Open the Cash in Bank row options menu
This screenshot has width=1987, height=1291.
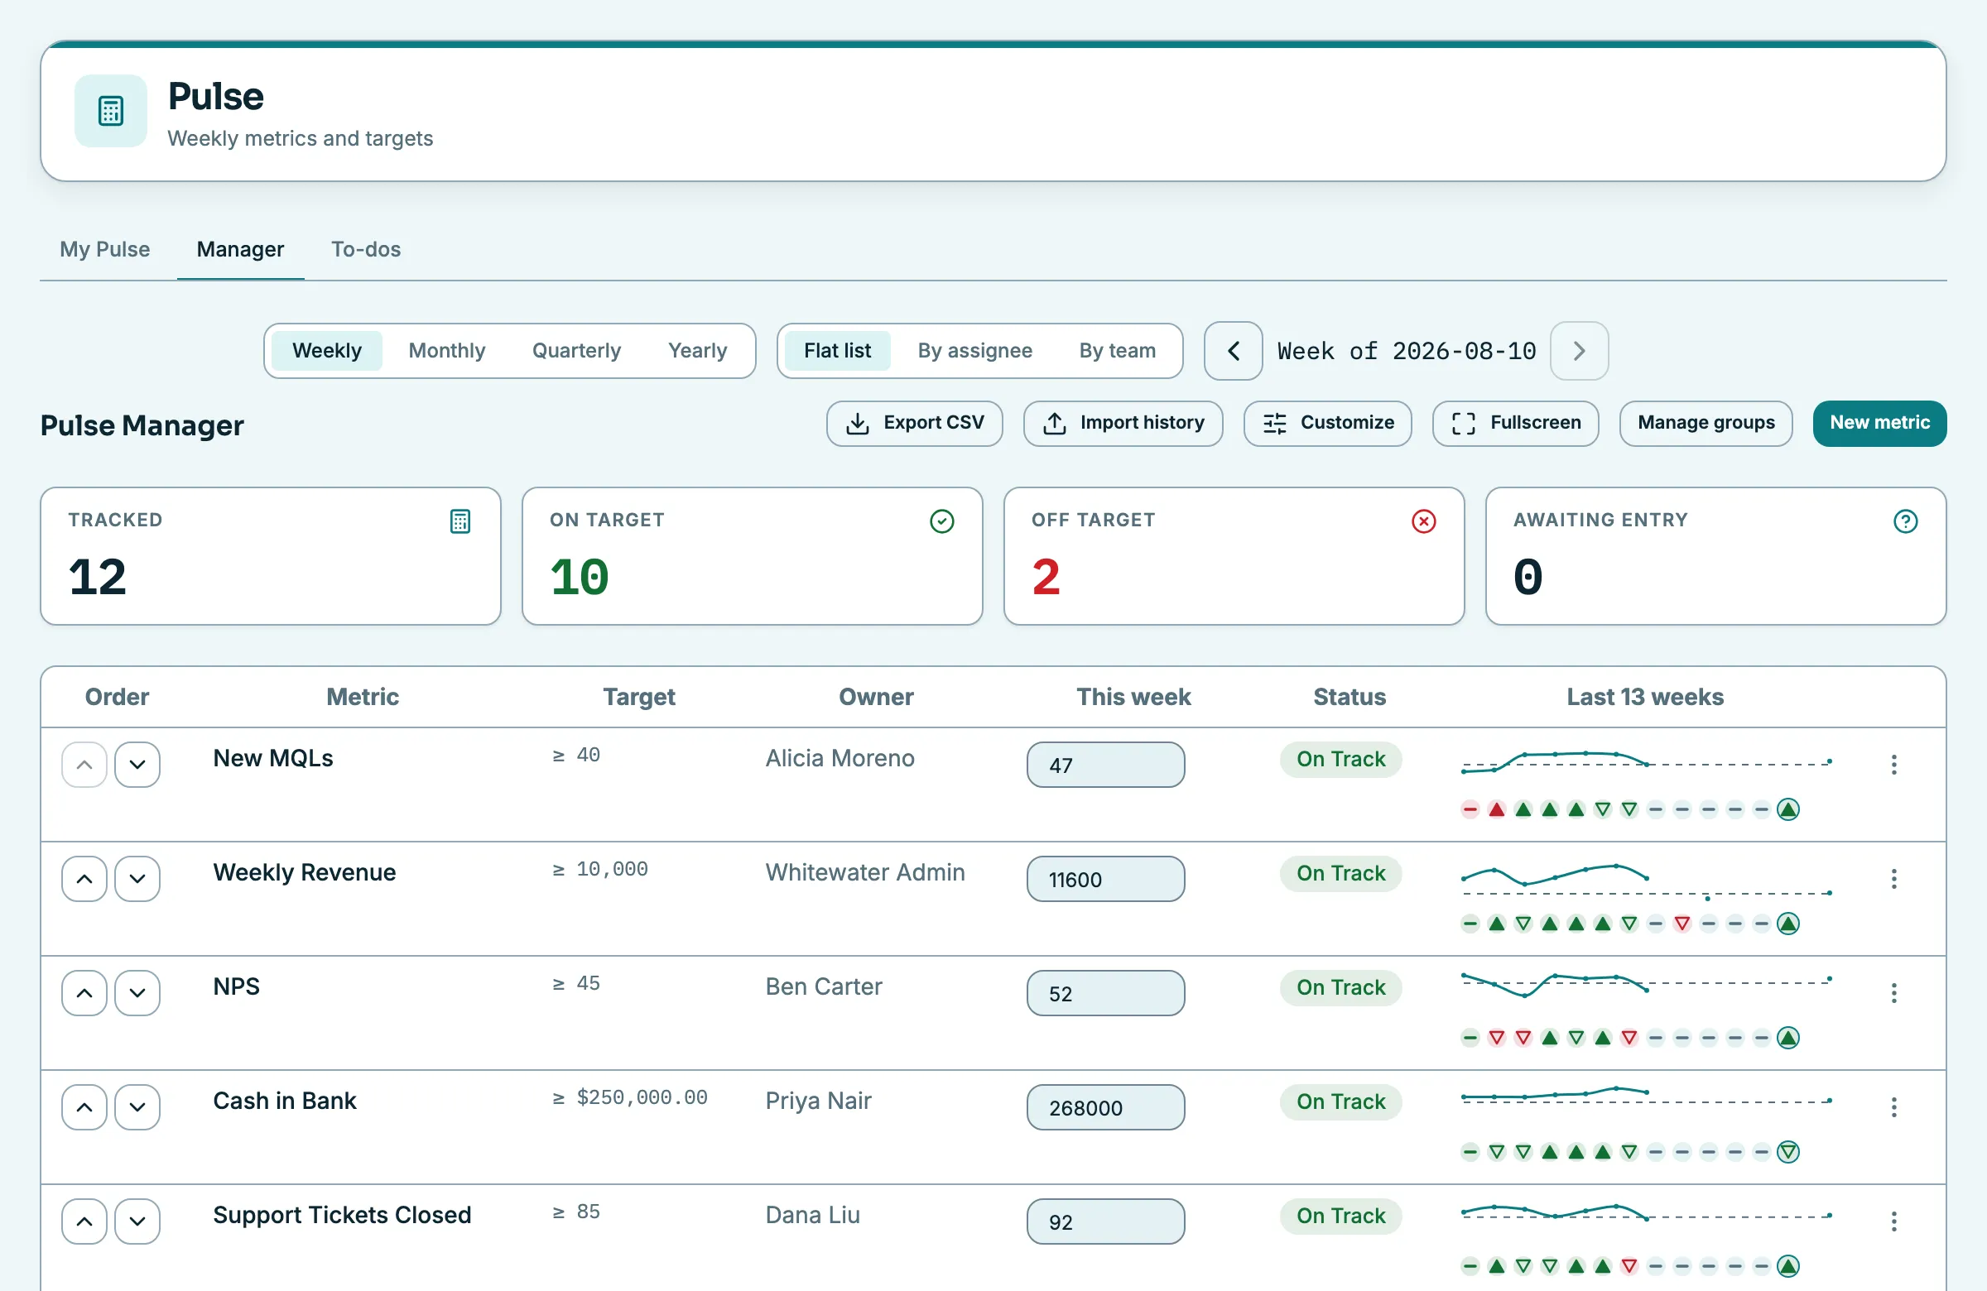[x=1893, y=1107]
